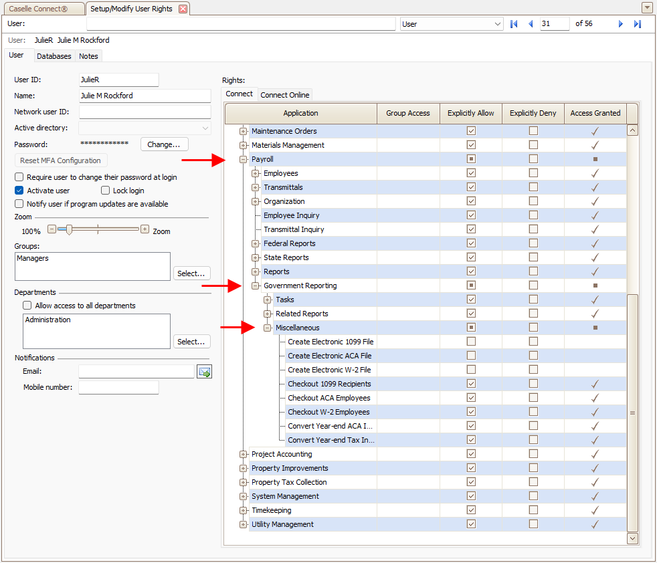Open the Connect Online rights tab
The image size is (657, 563).
coord(284,95)
